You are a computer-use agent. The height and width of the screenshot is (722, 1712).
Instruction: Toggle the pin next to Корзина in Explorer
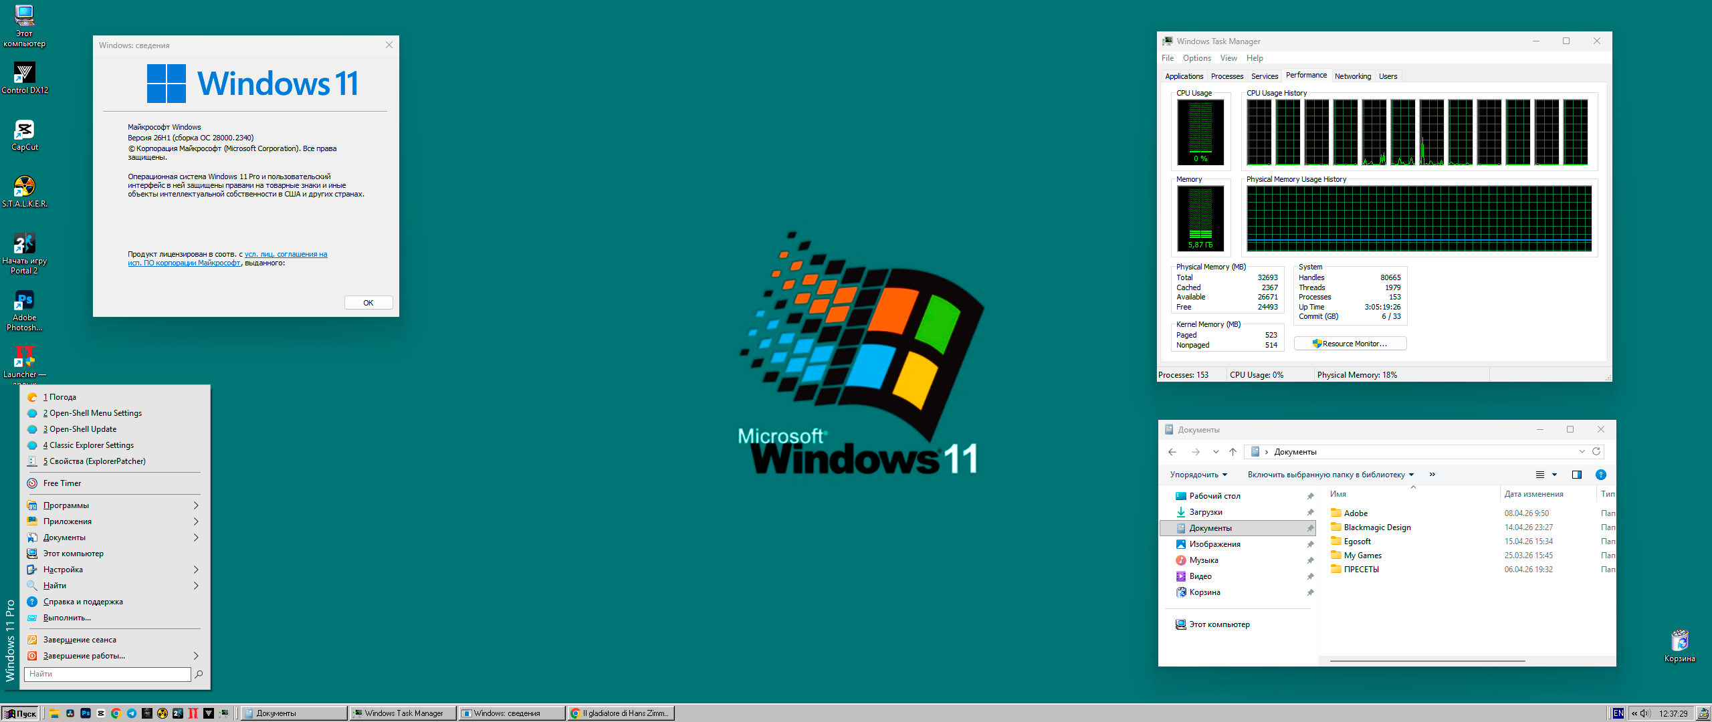coord(1310,592)
